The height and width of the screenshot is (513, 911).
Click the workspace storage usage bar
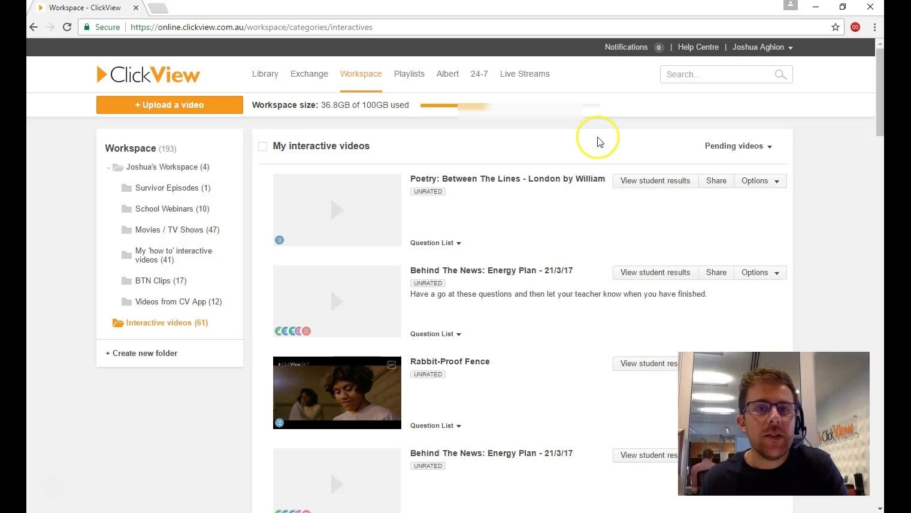click(510, 105)
